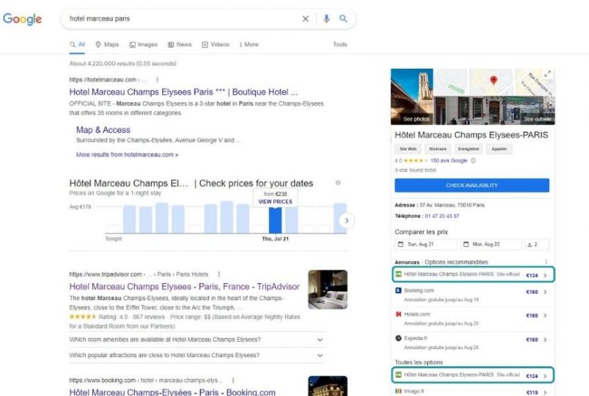Click the info icon beside 150 avis Google
This screenshot has width=589, height=396.
tap(473, 160)
